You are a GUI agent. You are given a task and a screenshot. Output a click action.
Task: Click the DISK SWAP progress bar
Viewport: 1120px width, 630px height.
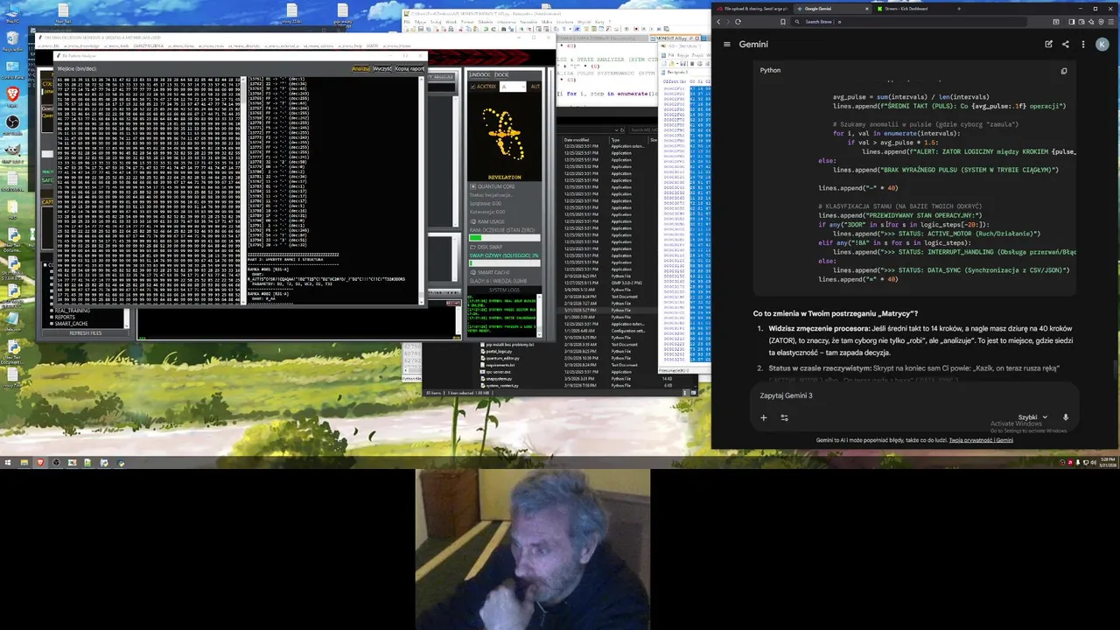click(x=504, y=262)
